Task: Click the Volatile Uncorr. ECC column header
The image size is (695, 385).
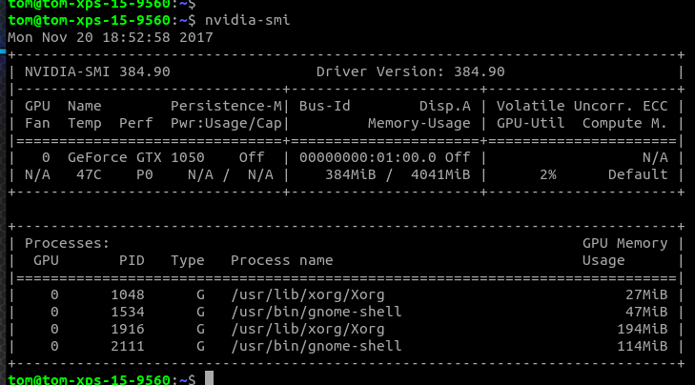Action: click(x=582, y=106)
